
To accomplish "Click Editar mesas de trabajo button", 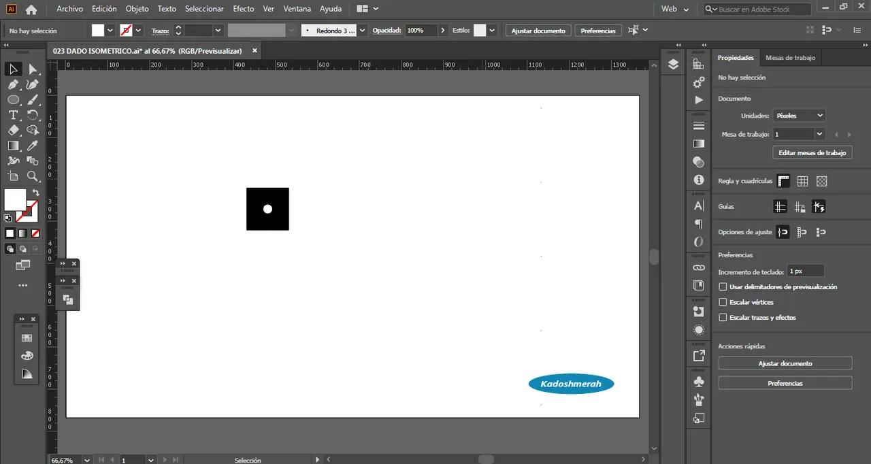I will pyautogui.click(x=812, y=153).
